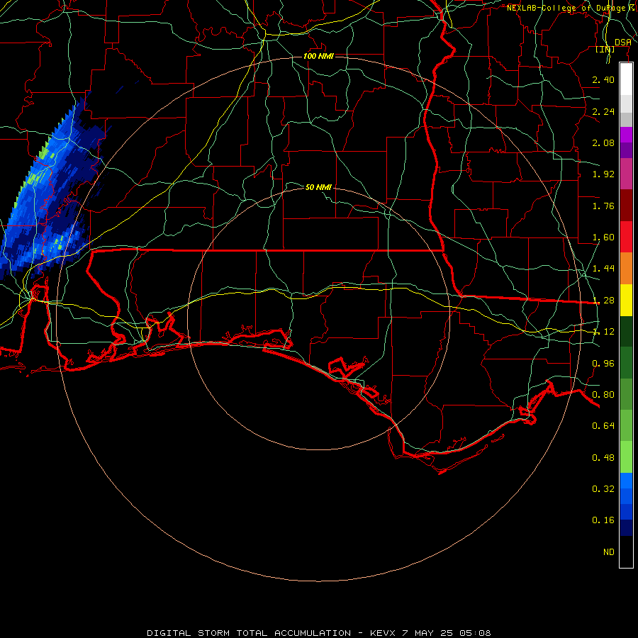Pick the light blue swatch above 0.32
Screen dimensions: 638x638
pyautogui.click(x=626, y=481)
